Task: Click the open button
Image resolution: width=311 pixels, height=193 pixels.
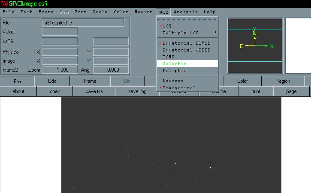Action: (55, 91)
